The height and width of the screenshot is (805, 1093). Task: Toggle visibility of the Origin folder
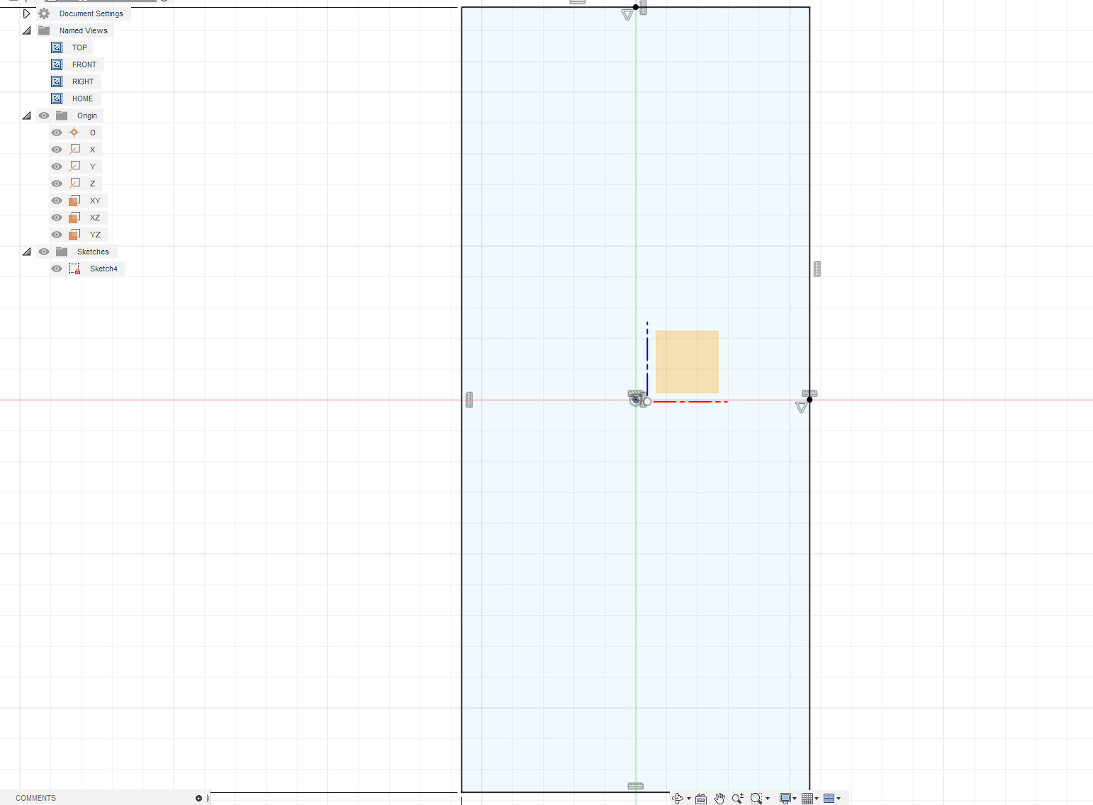[43, 116]
